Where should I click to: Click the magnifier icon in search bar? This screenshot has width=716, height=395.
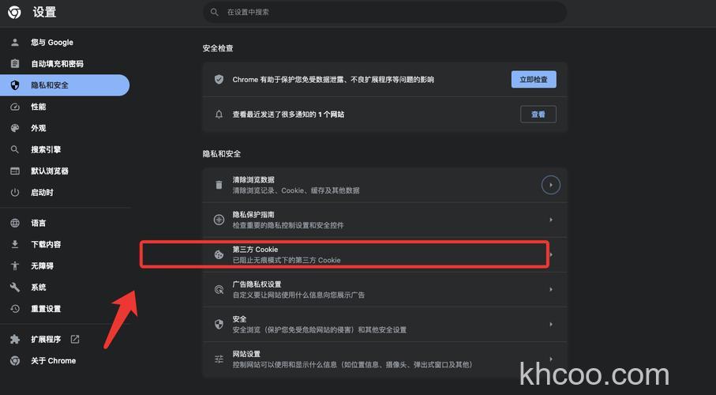[214, 13]
